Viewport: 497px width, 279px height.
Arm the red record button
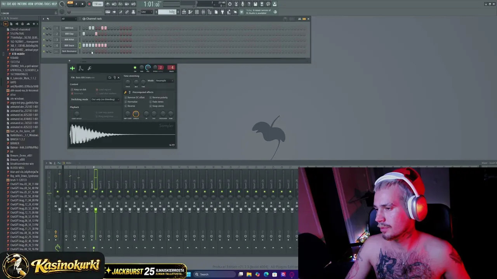tap(89, 4)
